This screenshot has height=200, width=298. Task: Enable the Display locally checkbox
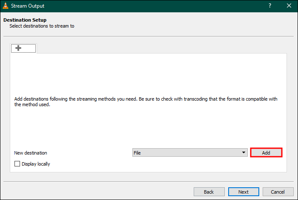click(17, 163)
